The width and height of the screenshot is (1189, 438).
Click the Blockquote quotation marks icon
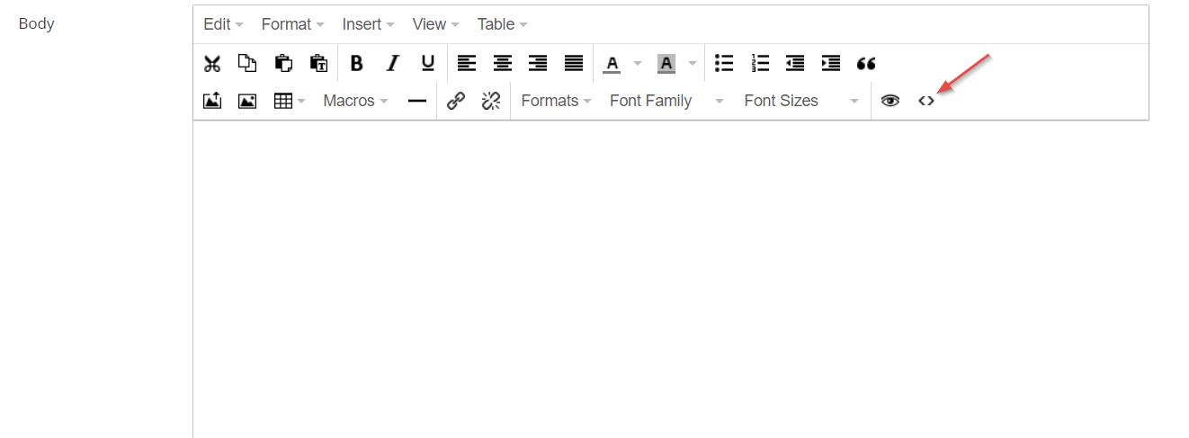pos(866,63)
